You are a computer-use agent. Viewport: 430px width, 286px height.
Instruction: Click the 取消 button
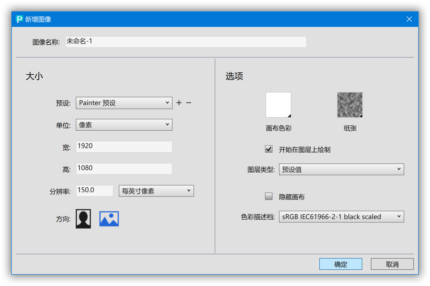[x=392, y=264]
